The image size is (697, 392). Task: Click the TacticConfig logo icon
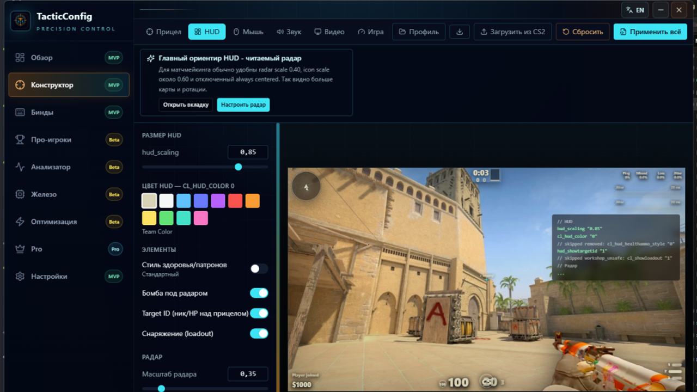[x=21, y=21]
